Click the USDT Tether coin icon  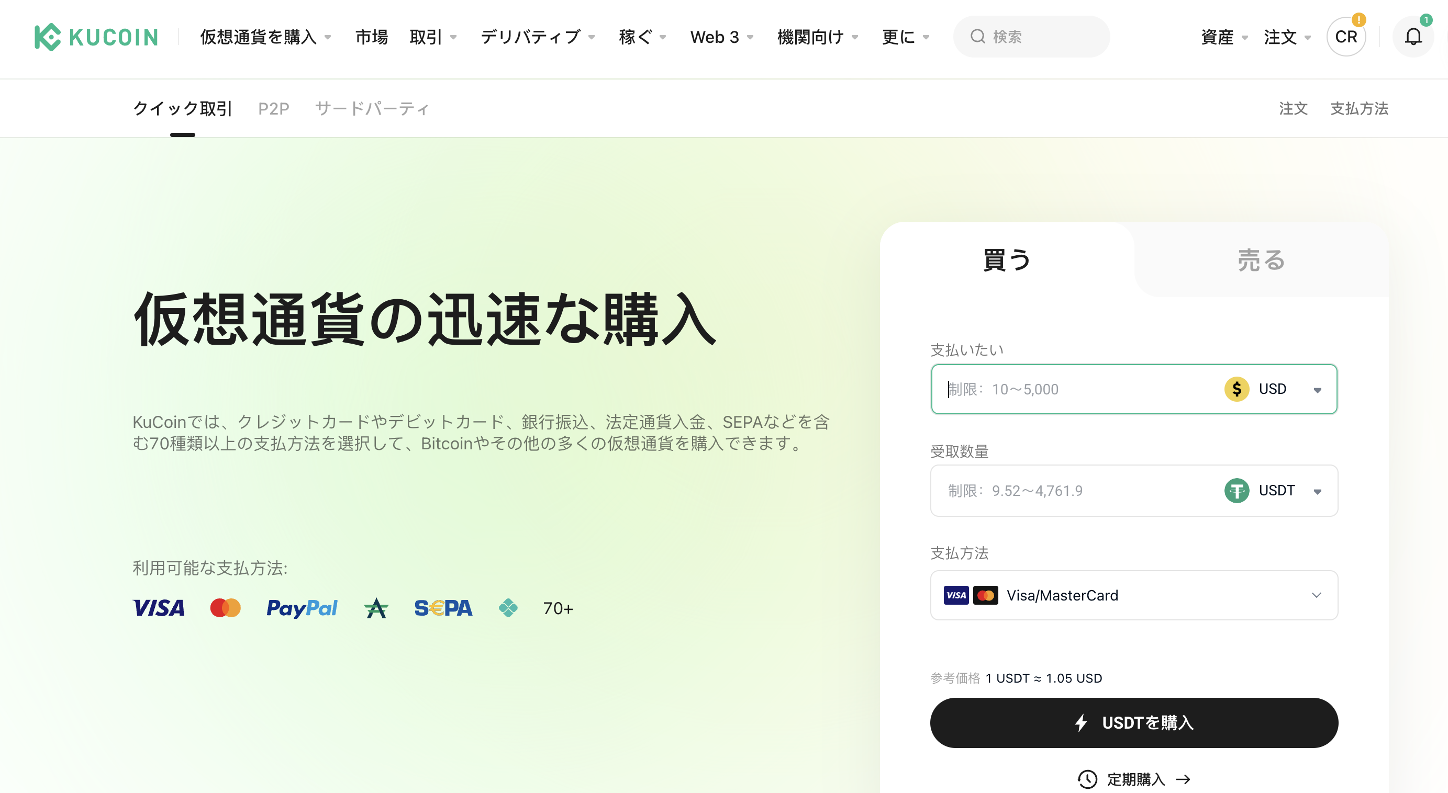pyautogui.click(x=1236, y=490)
